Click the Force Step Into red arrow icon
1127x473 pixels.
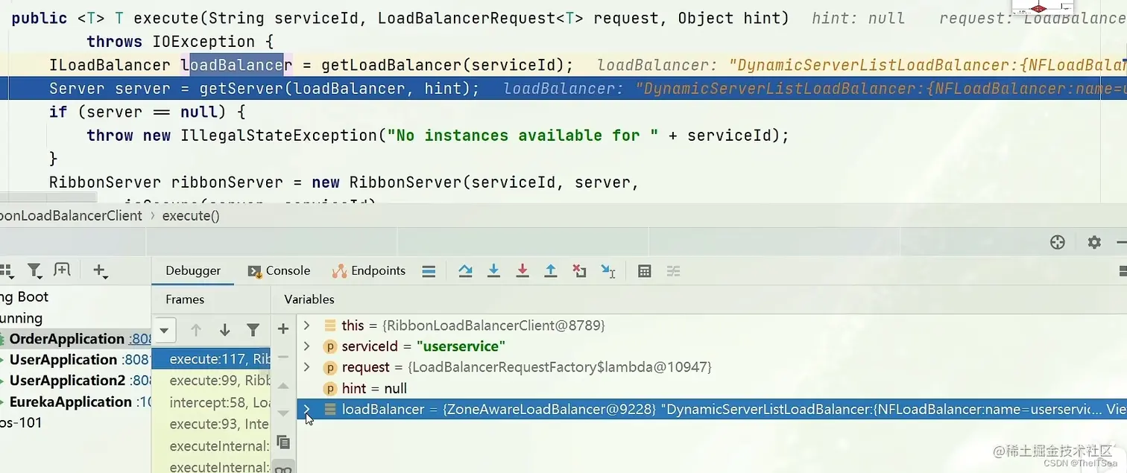pos(523,271)
